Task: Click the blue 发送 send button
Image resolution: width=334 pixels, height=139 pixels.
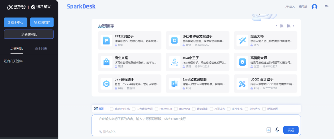Action: pyautogui.click(x=291, y=130)
